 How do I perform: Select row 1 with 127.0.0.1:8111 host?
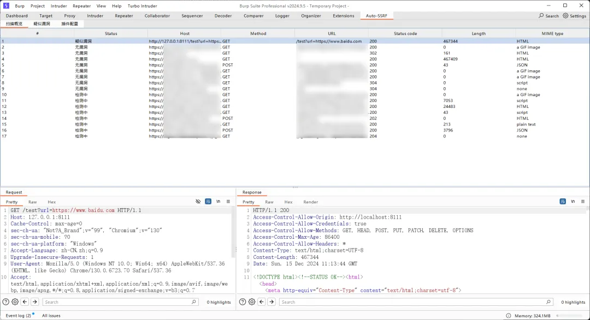[294, 41]
